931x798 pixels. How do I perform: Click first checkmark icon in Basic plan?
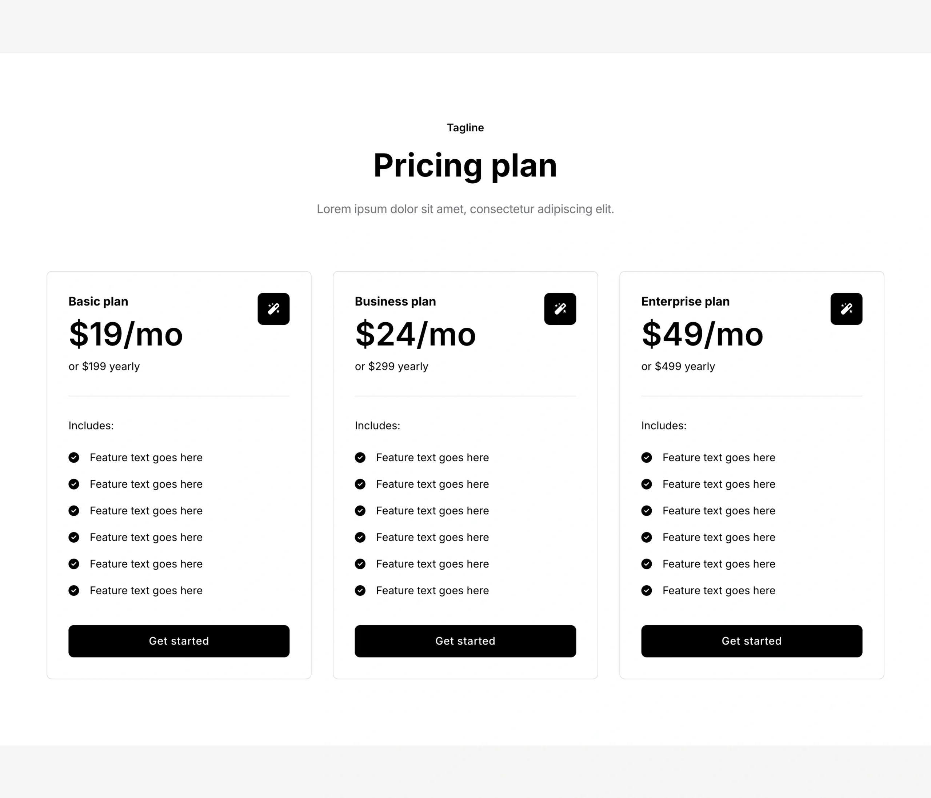coord(74,458)
